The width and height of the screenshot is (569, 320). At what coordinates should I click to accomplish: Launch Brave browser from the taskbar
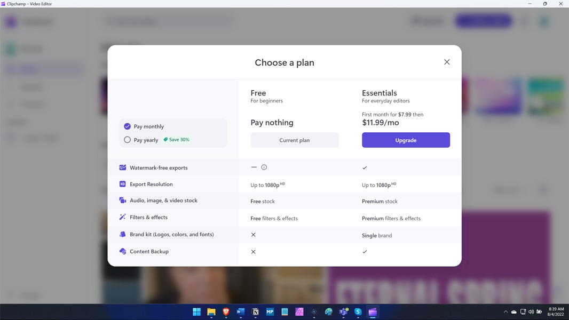tap(226, 312)
